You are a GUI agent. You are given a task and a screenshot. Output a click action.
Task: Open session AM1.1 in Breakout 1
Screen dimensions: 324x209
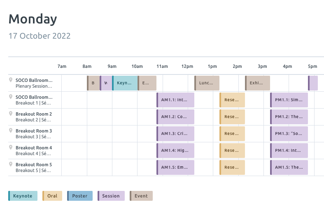175,100
